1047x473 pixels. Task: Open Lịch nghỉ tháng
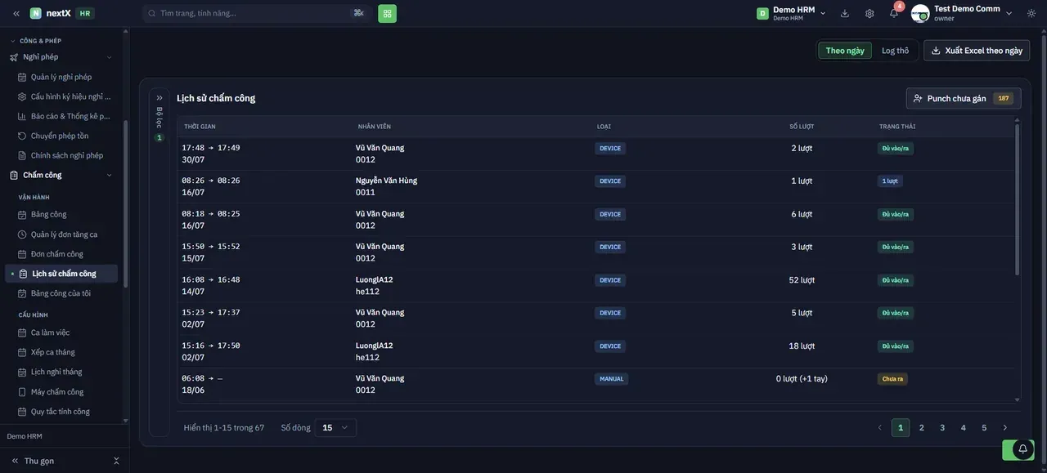pyautogui.click(x=56, y=372)
